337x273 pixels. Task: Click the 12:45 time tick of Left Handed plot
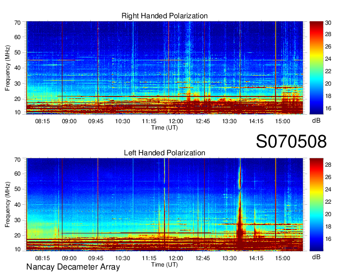click(203, 258)
